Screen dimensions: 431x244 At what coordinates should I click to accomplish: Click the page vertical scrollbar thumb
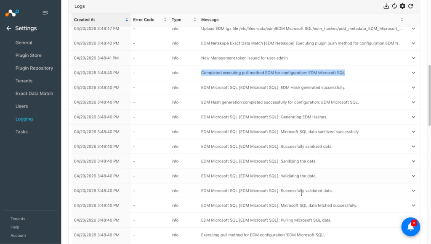point(429,95)
